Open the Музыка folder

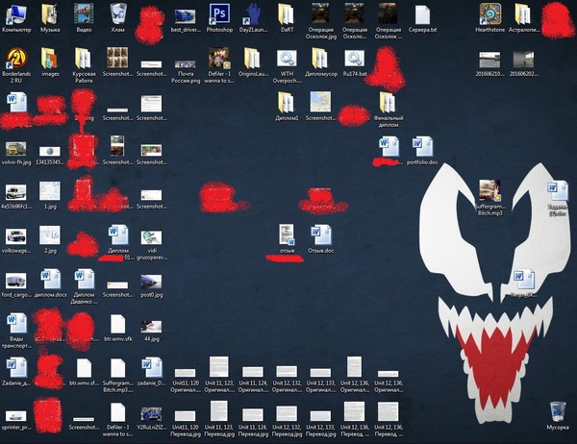(51, 13)
